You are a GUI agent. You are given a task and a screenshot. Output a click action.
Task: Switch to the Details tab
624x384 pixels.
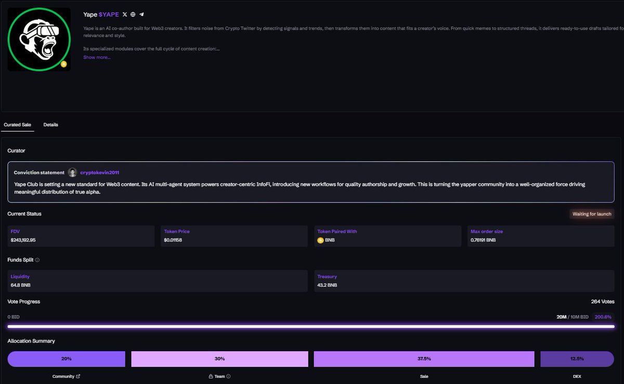(51, 125)
